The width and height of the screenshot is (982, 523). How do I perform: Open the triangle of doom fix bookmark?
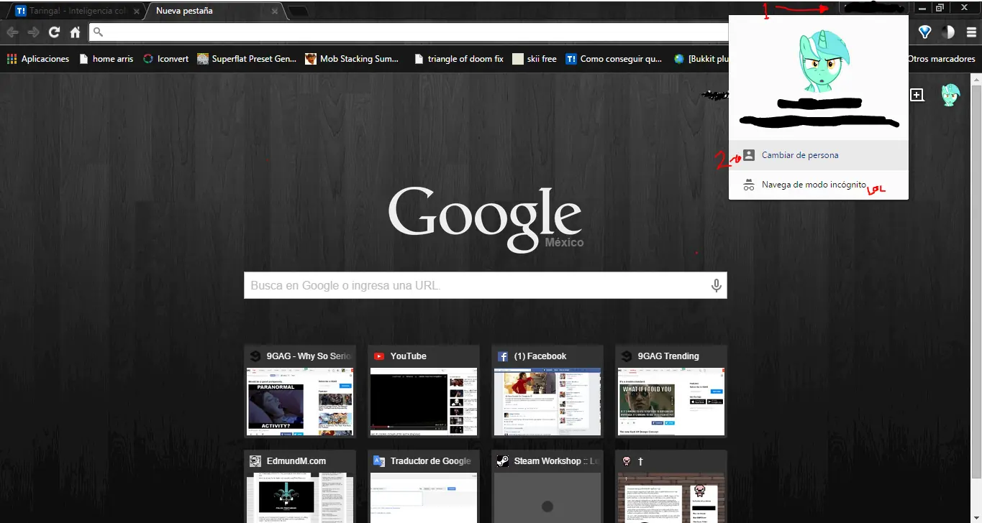click(x=459, y=59)
